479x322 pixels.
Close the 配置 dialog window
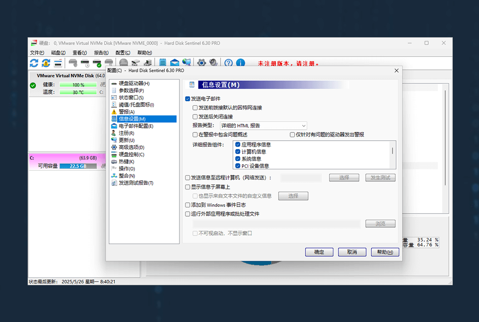pyautogui.click(x=396, y=70)
